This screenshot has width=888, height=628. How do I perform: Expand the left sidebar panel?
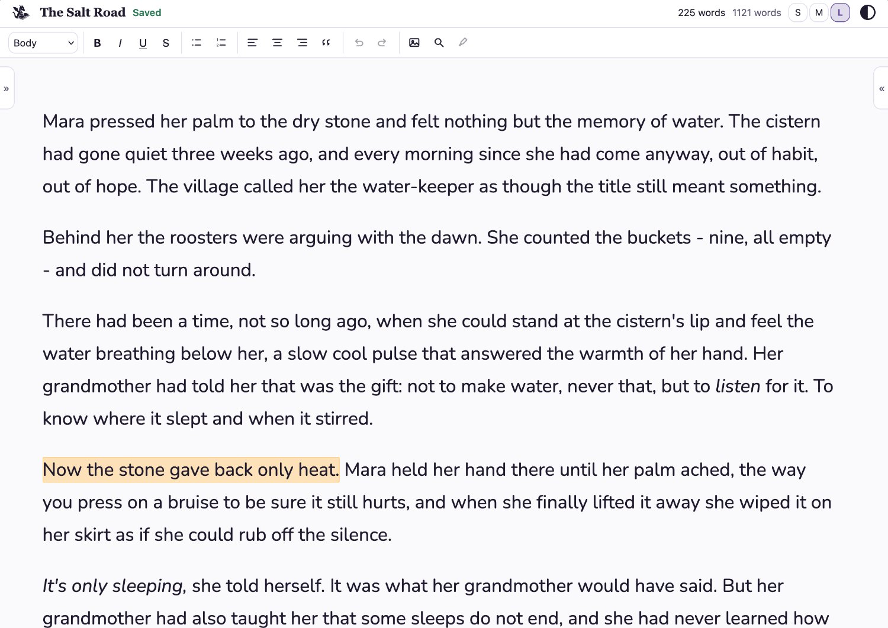pyautogui.click(x=7, y=89)
